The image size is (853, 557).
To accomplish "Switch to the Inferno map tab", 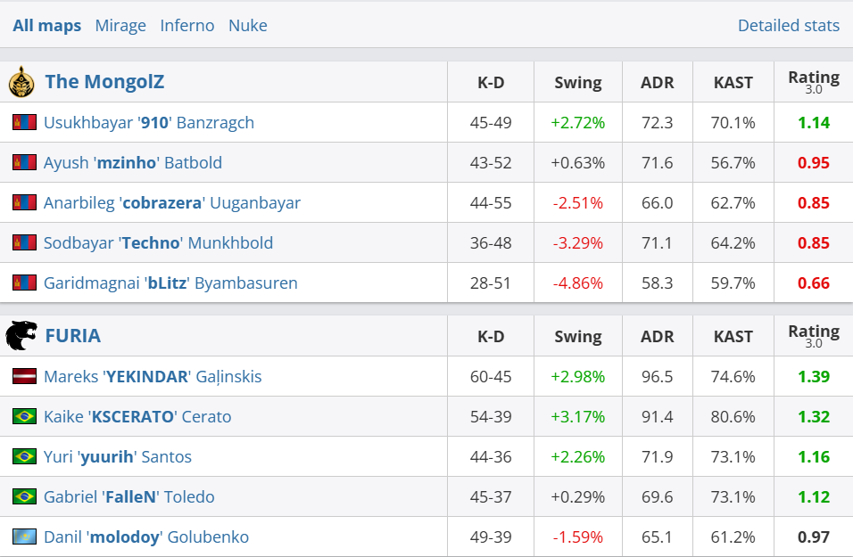I will coord(187,25).
